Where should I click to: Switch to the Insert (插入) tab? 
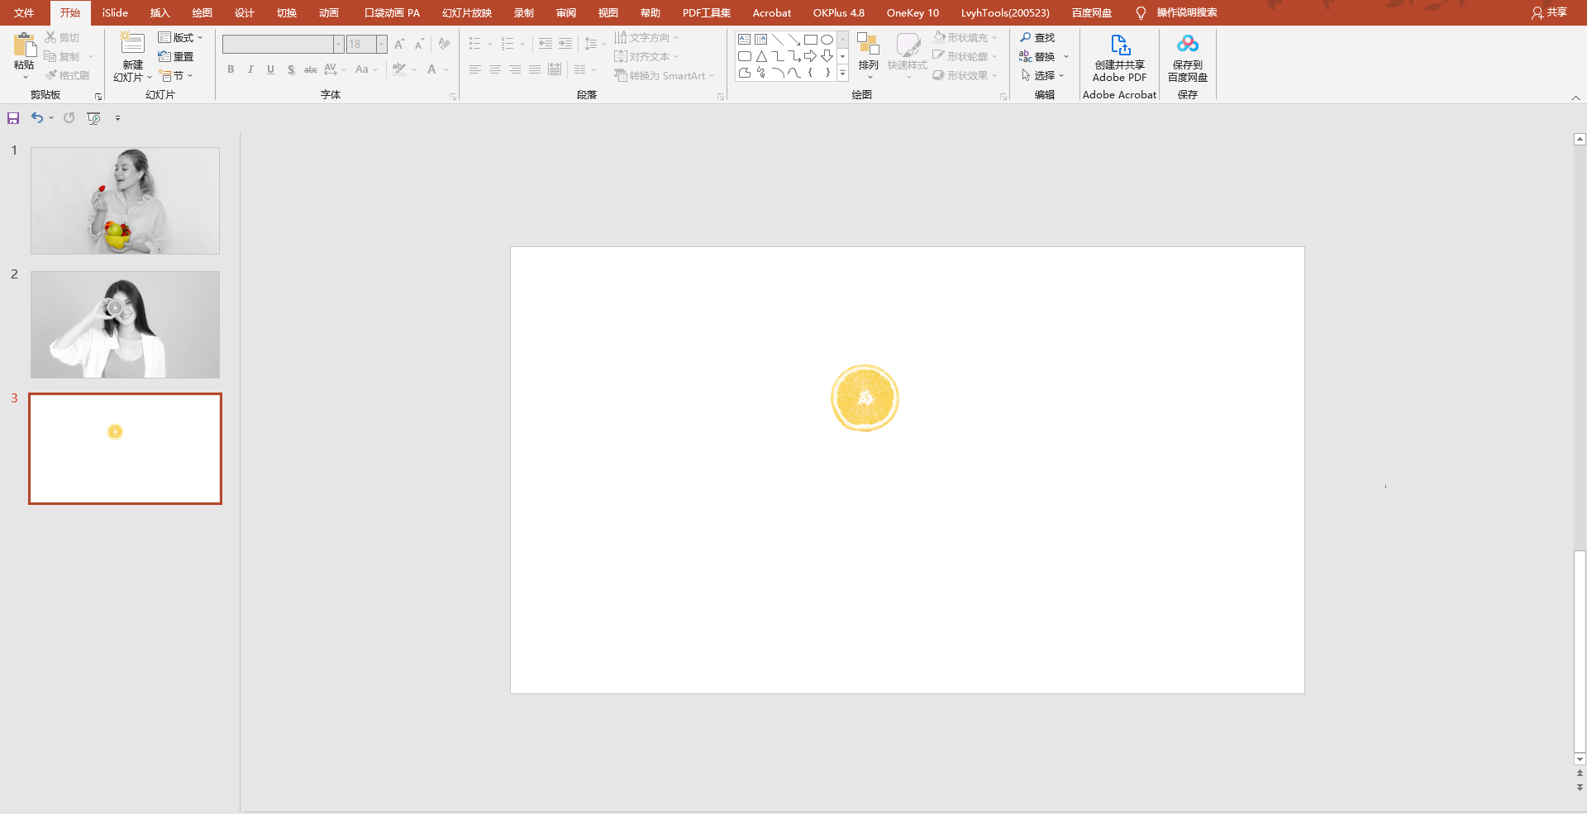point(160,12)
